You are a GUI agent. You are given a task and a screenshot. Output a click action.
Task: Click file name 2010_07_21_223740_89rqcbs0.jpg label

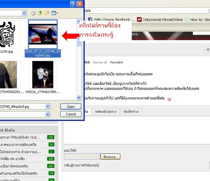click(x=43, y=53)
